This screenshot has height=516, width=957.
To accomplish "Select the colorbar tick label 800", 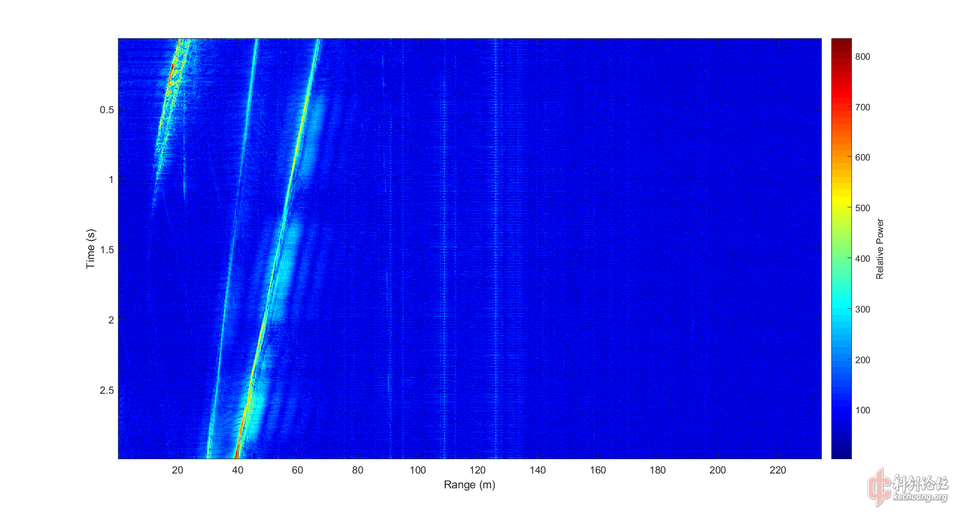I will (862, 57).
